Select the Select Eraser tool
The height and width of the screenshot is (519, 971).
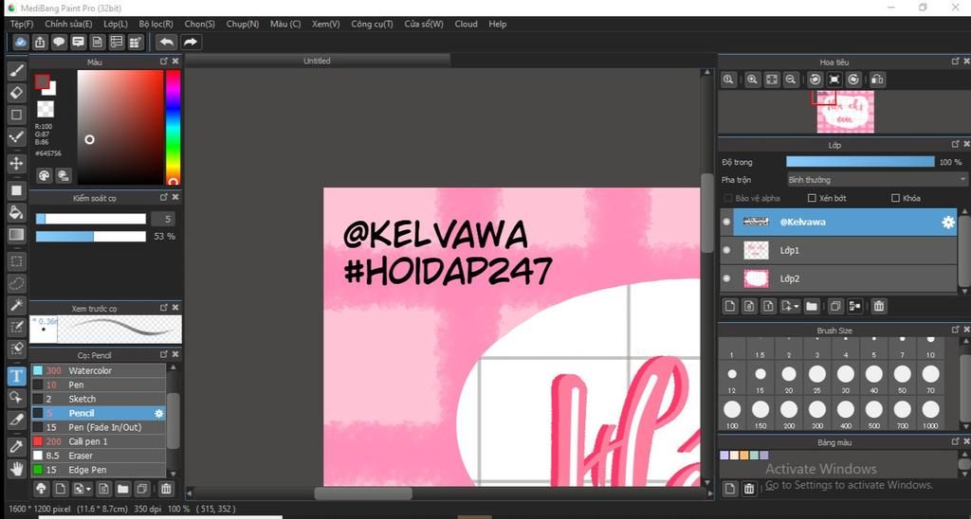[x=17, y=349]
